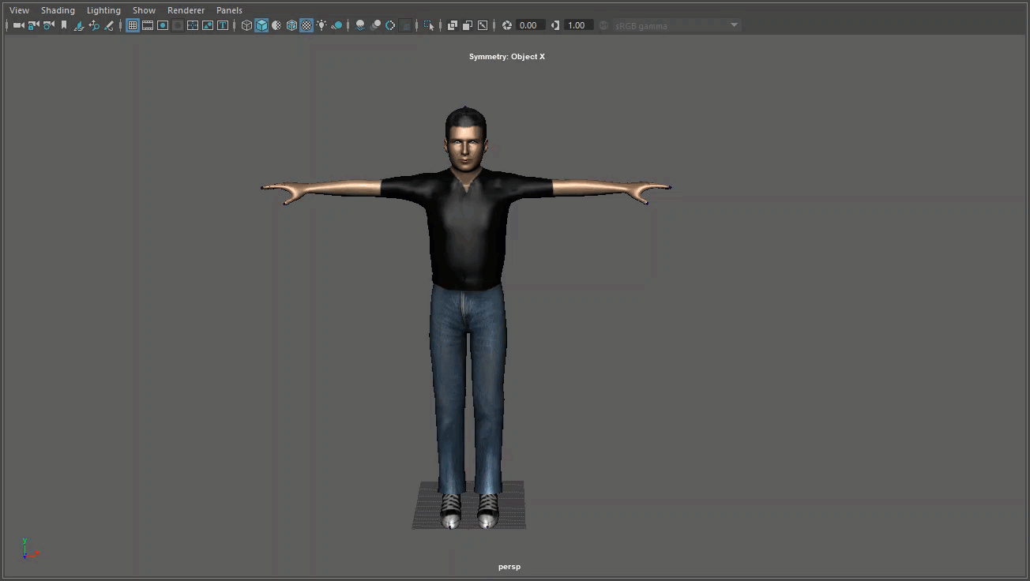Open the Show menu
This screenshot has width=1030, height=581.
pyautogui.click(x=144, y=10)
